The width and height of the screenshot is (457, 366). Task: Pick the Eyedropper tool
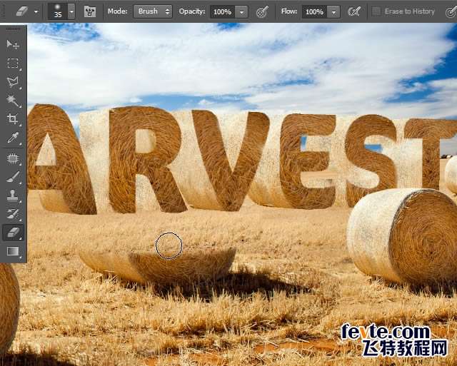(x=13, y=138)
